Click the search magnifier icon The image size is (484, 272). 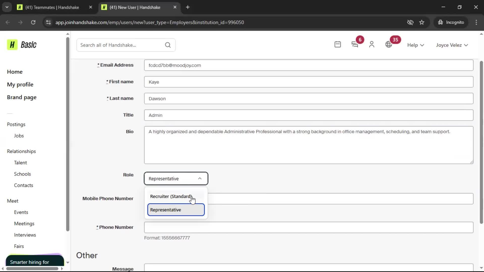168,45
